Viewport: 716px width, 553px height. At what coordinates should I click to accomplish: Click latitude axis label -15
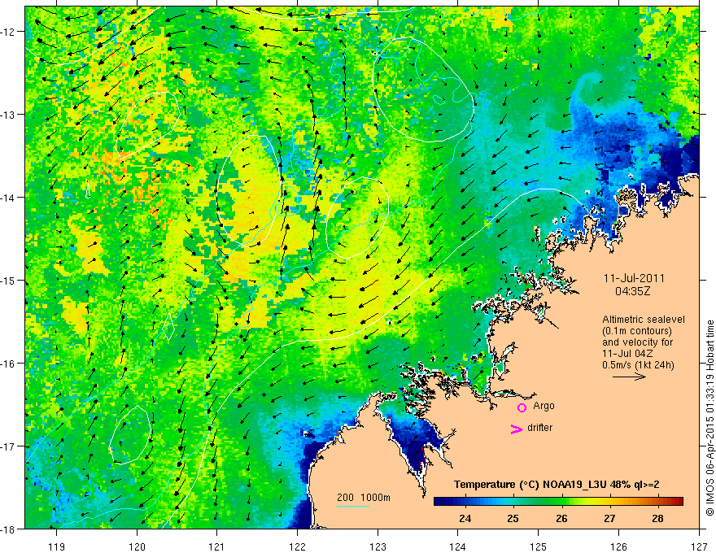click(x=9, y=281)
